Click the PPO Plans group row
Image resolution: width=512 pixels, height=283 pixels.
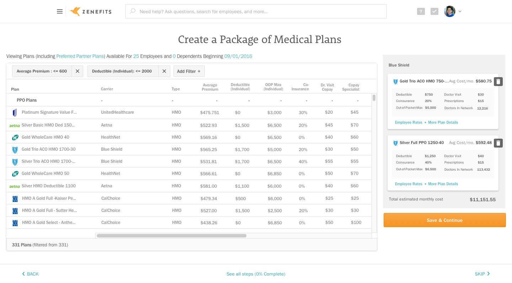(x=189, y=100)
